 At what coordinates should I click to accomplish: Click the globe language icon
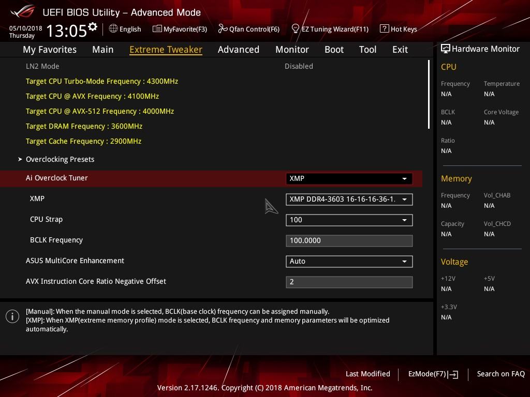click(x=113, y=29)
